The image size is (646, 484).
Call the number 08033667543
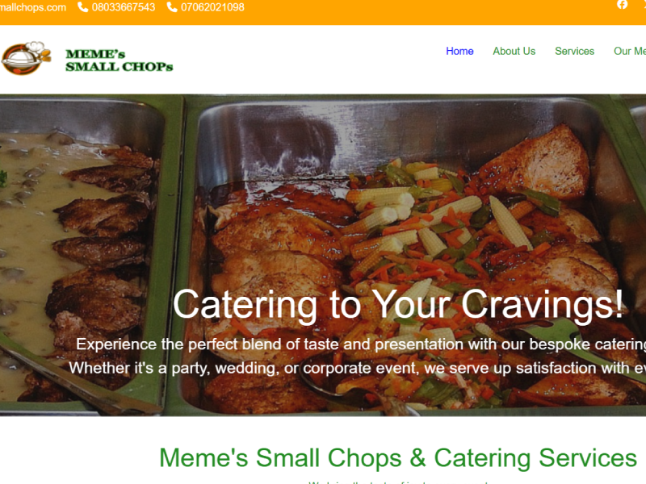click(x=124, y=7)
